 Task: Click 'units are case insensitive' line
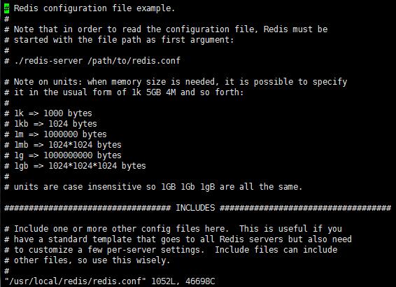tap(153, 187)
